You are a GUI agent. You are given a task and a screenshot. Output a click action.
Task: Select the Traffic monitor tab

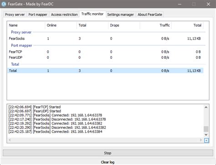click(x=93, y=14)
